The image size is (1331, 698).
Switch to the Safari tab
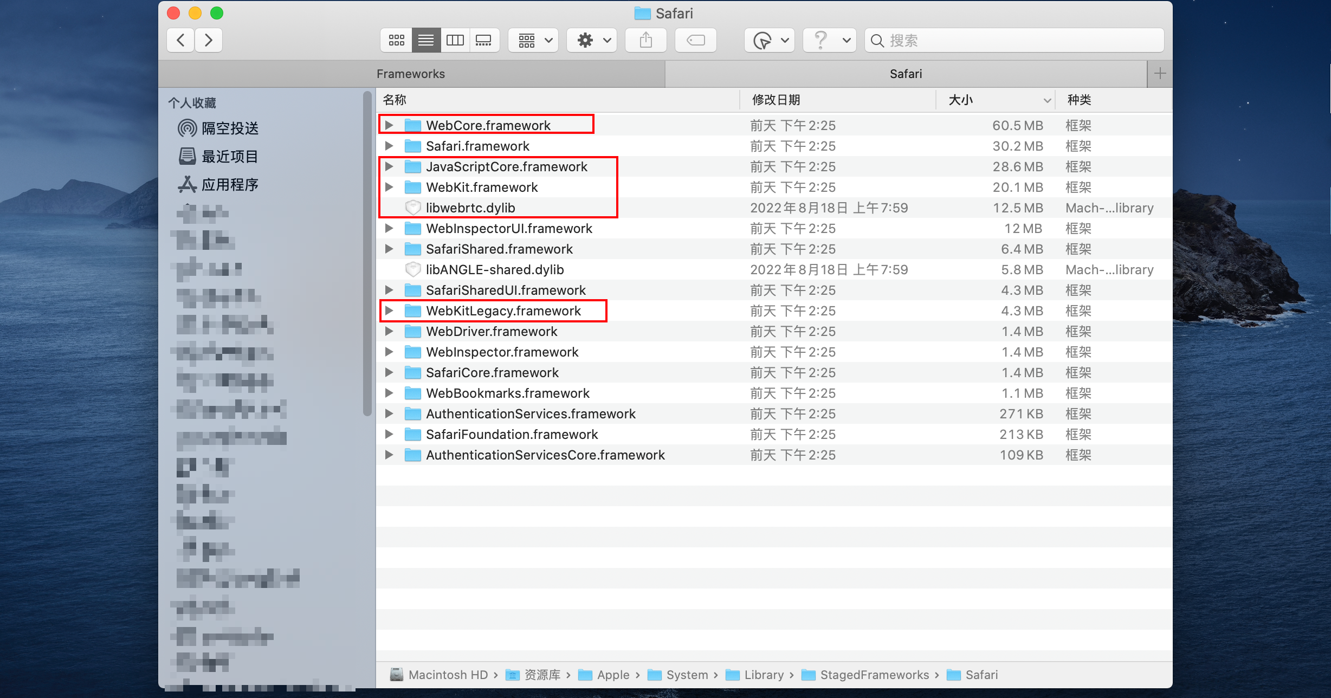coord(905,74)
